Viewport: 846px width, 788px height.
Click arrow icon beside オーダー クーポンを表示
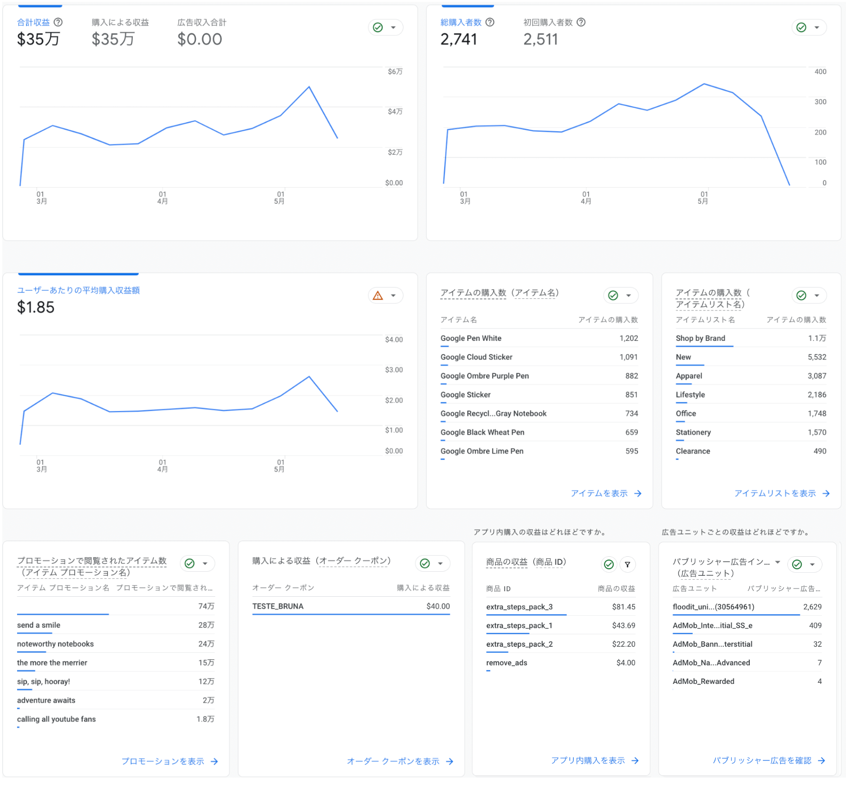coord(450,761)
